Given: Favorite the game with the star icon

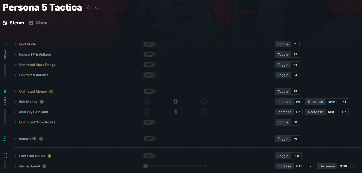Looking at the screenshot, I should [88, 7].
